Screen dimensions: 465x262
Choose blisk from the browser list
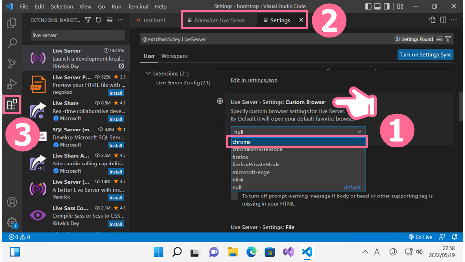tap(298, 180)
